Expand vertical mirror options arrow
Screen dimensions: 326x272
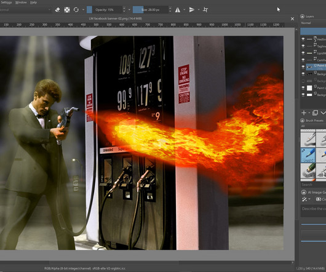click(199, 10)
